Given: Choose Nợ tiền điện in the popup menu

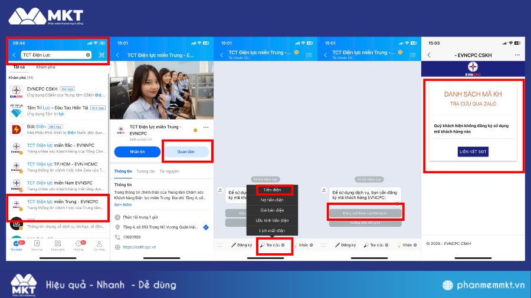Looking at the screenshot, I should point(272,200).
